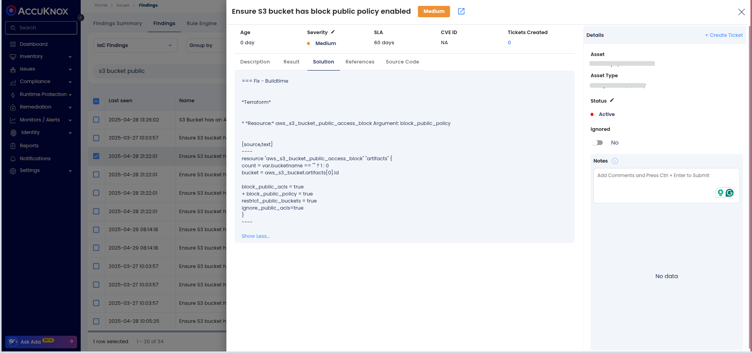Switch to the Result tab
Image resolution: width=752 pixels, height=353 pixels.
(x=291, y=62)
